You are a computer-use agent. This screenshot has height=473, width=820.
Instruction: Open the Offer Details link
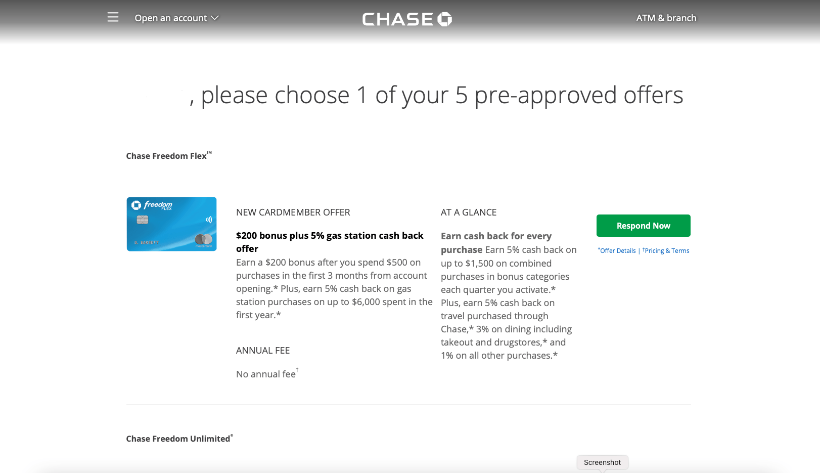point(617,250)
